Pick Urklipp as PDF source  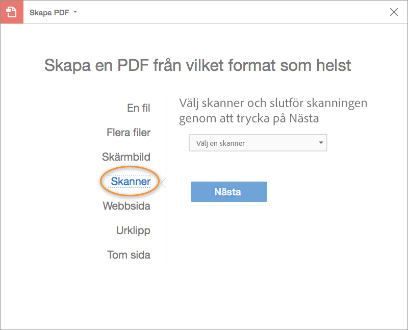[x=133, y=231]
